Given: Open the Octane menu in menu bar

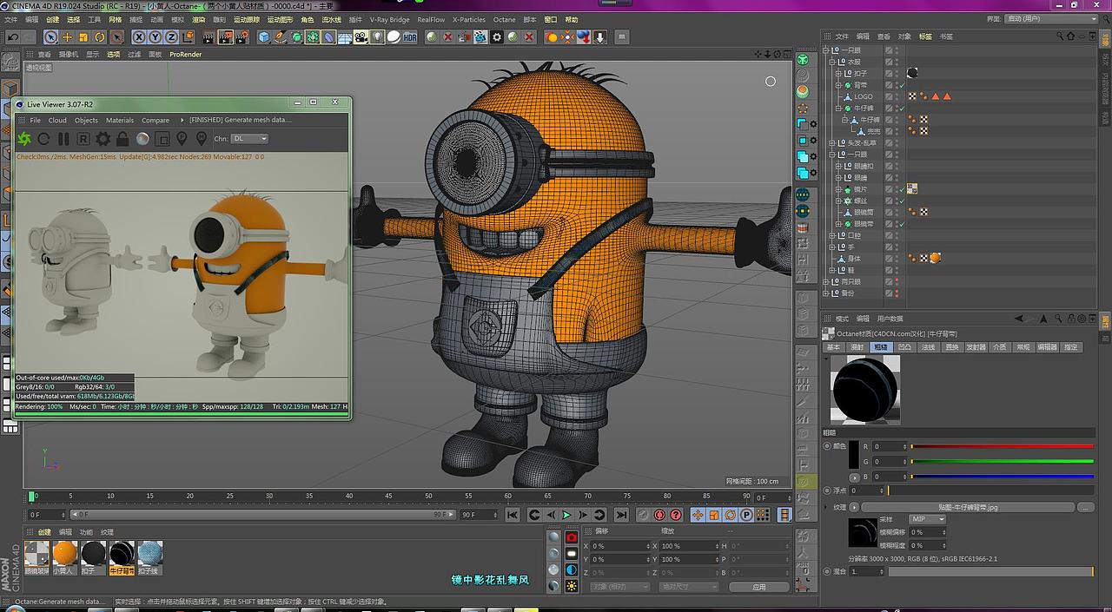Looking at the screenshot, I should click(504, 19).
